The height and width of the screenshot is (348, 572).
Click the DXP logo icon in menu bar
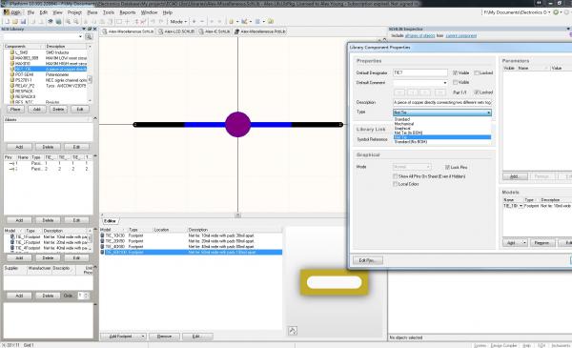(7, 12)
